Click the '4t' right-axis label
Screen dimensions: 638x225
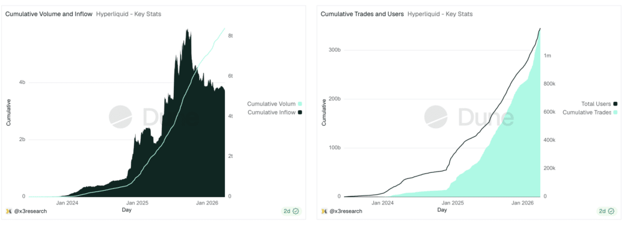point(231,116)
